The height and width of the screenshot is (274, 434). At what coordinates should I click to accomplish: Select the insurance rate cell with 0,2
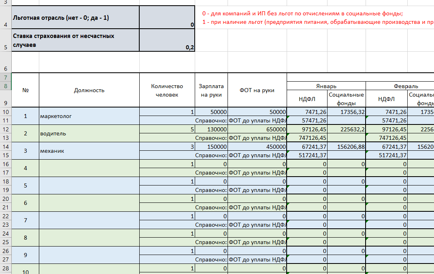click(x=167, y=40)
